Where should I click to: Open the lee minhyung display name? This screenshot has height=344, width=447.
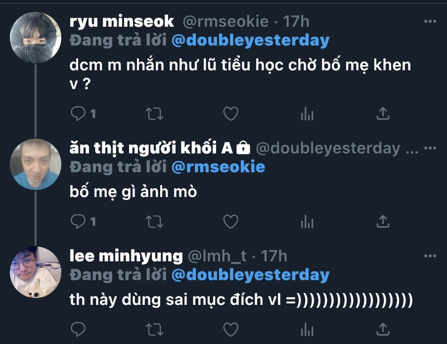coord(126,256)
